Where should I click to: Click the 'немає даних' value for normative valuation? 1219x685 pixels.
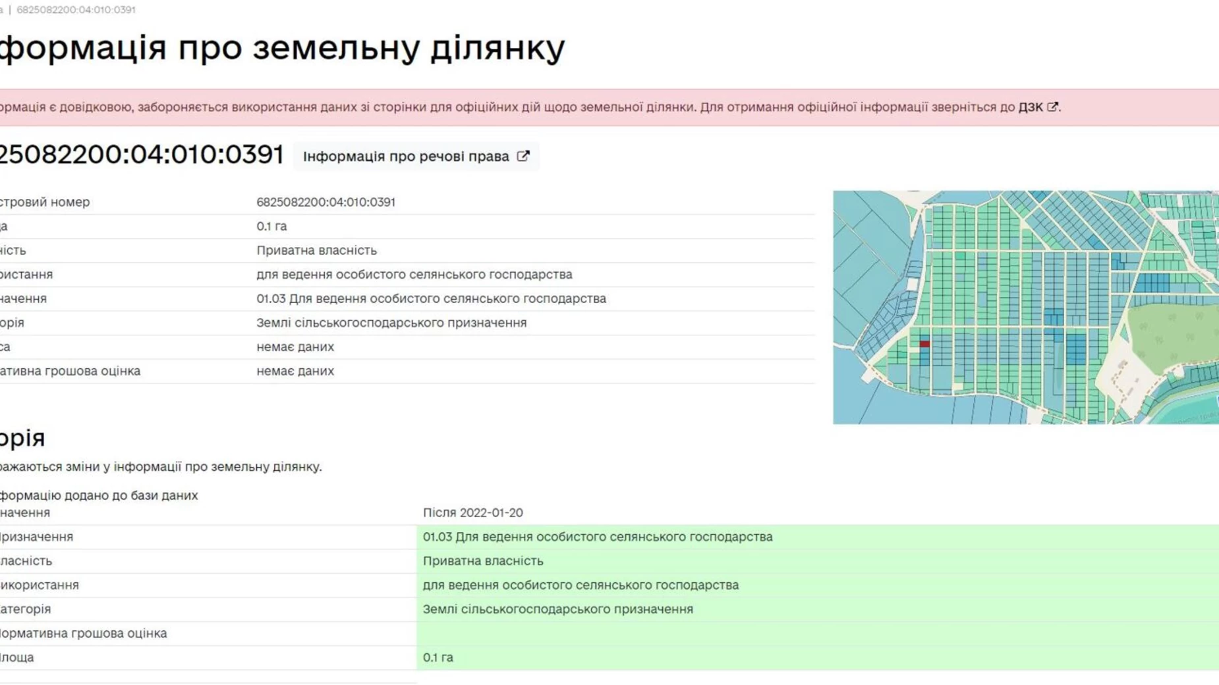point(295,371)
